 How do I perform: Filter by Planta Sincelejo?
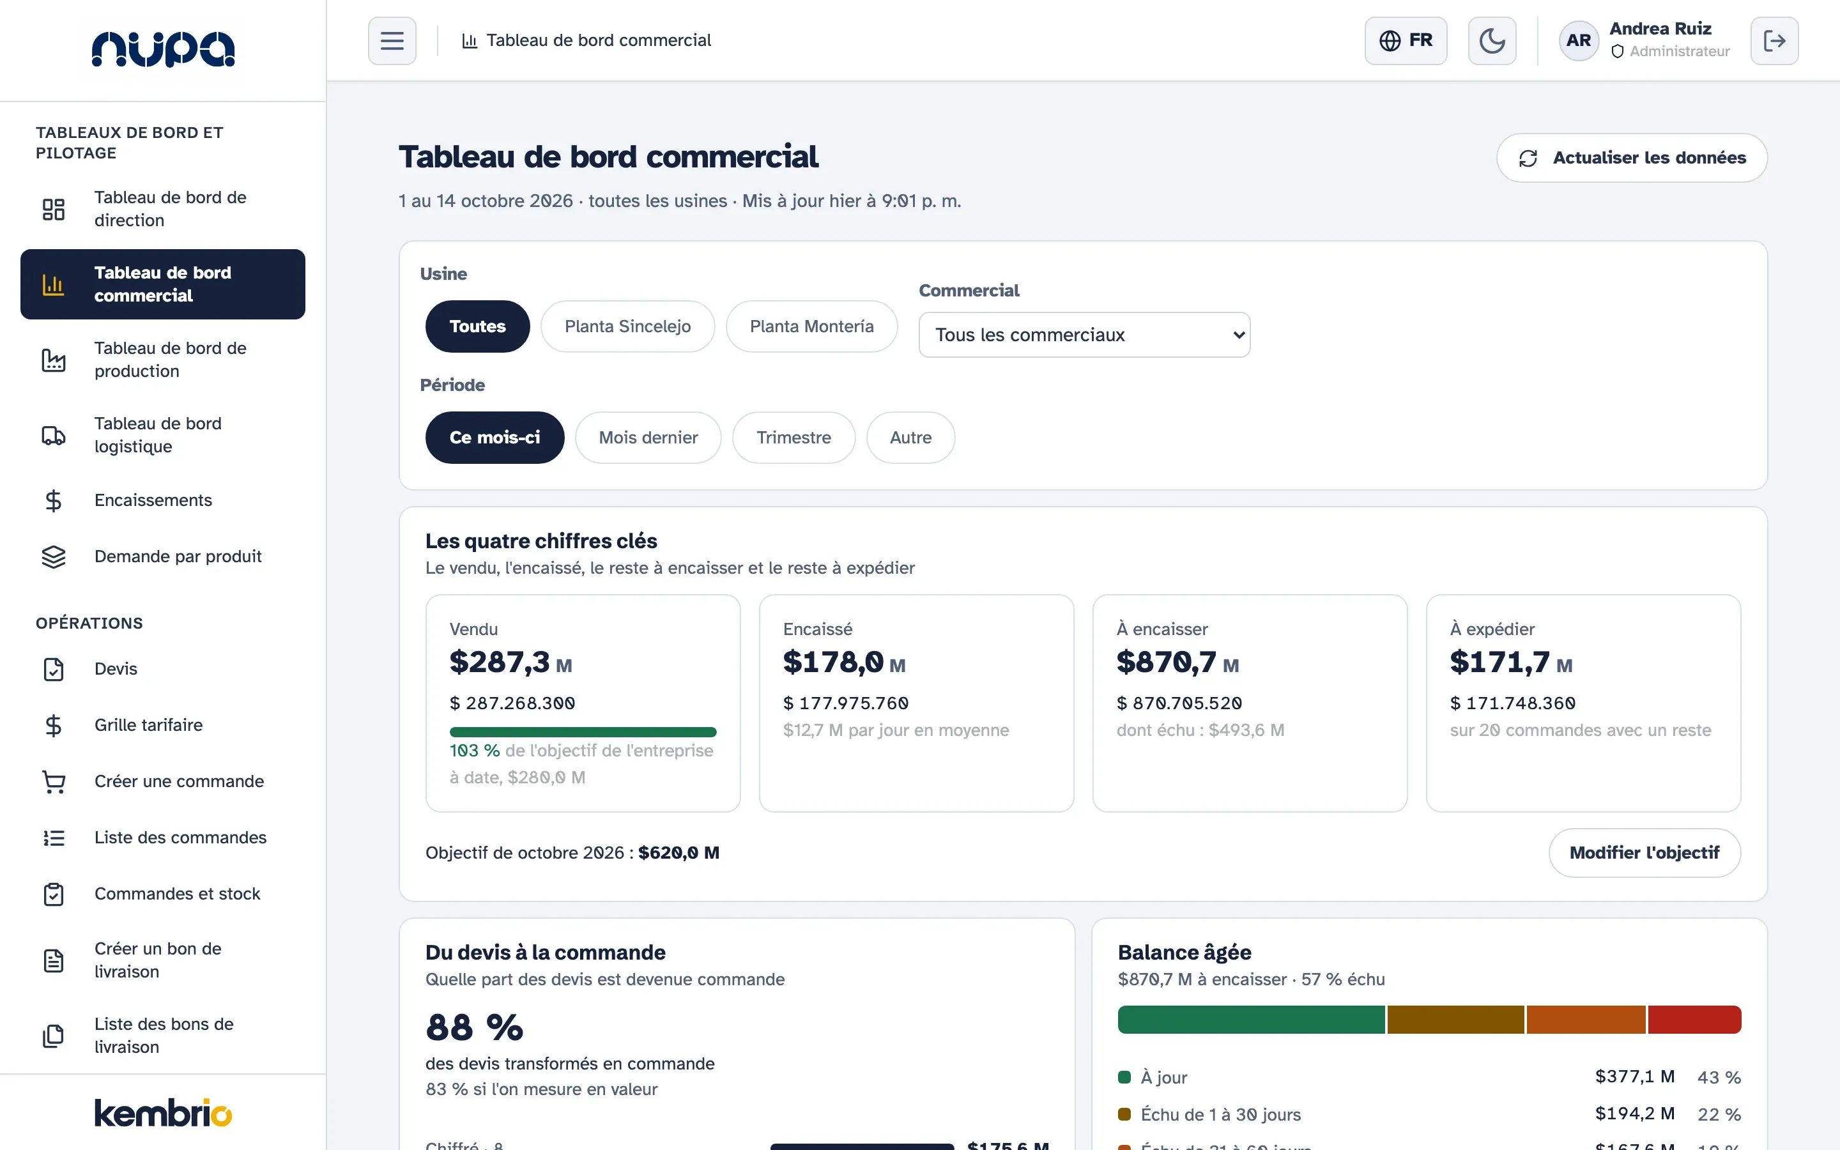click(x=627, y=326)
